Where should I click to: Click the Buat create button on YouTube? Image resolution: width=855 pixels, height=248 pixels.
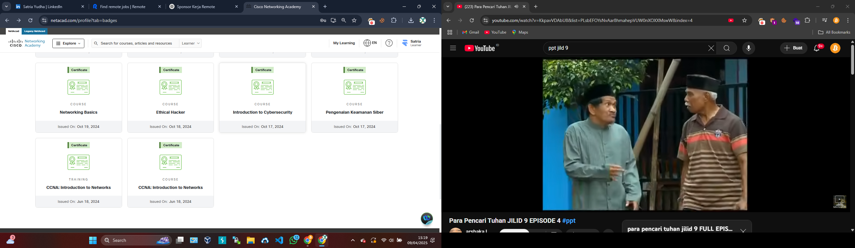coord(794,48)
